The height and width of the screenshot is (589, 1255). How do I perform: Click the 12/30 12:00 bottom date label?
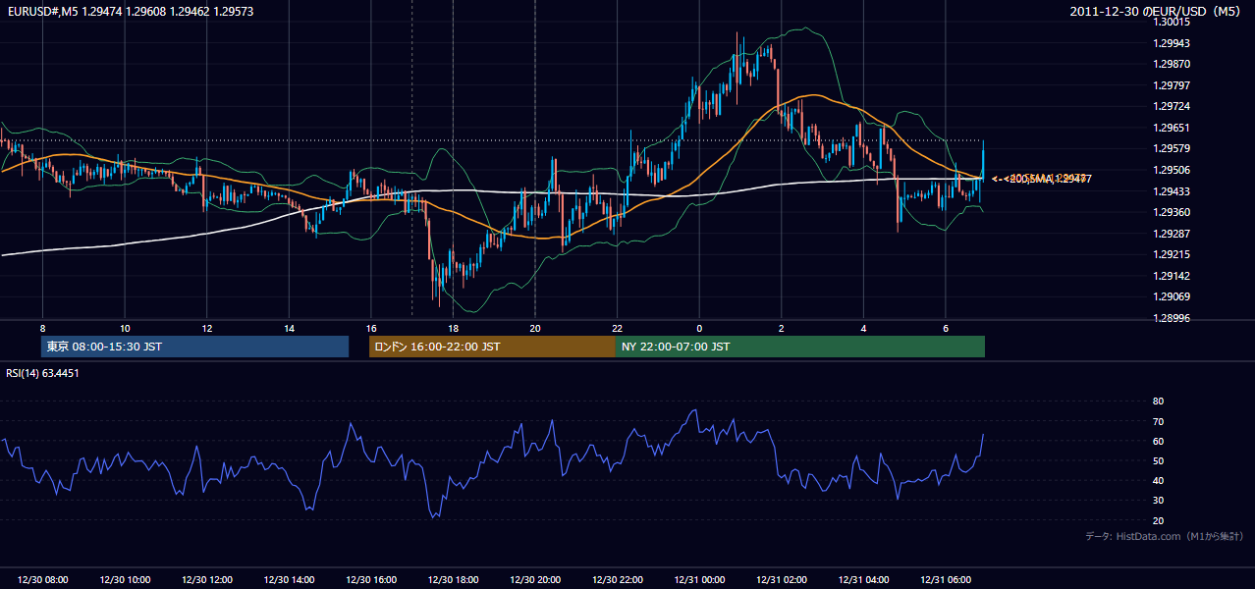pos(206,580)
